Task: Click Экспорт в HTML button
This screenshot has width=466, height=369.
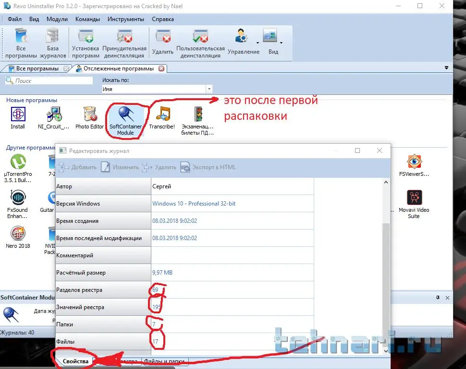Action: [x=208, y=167]
